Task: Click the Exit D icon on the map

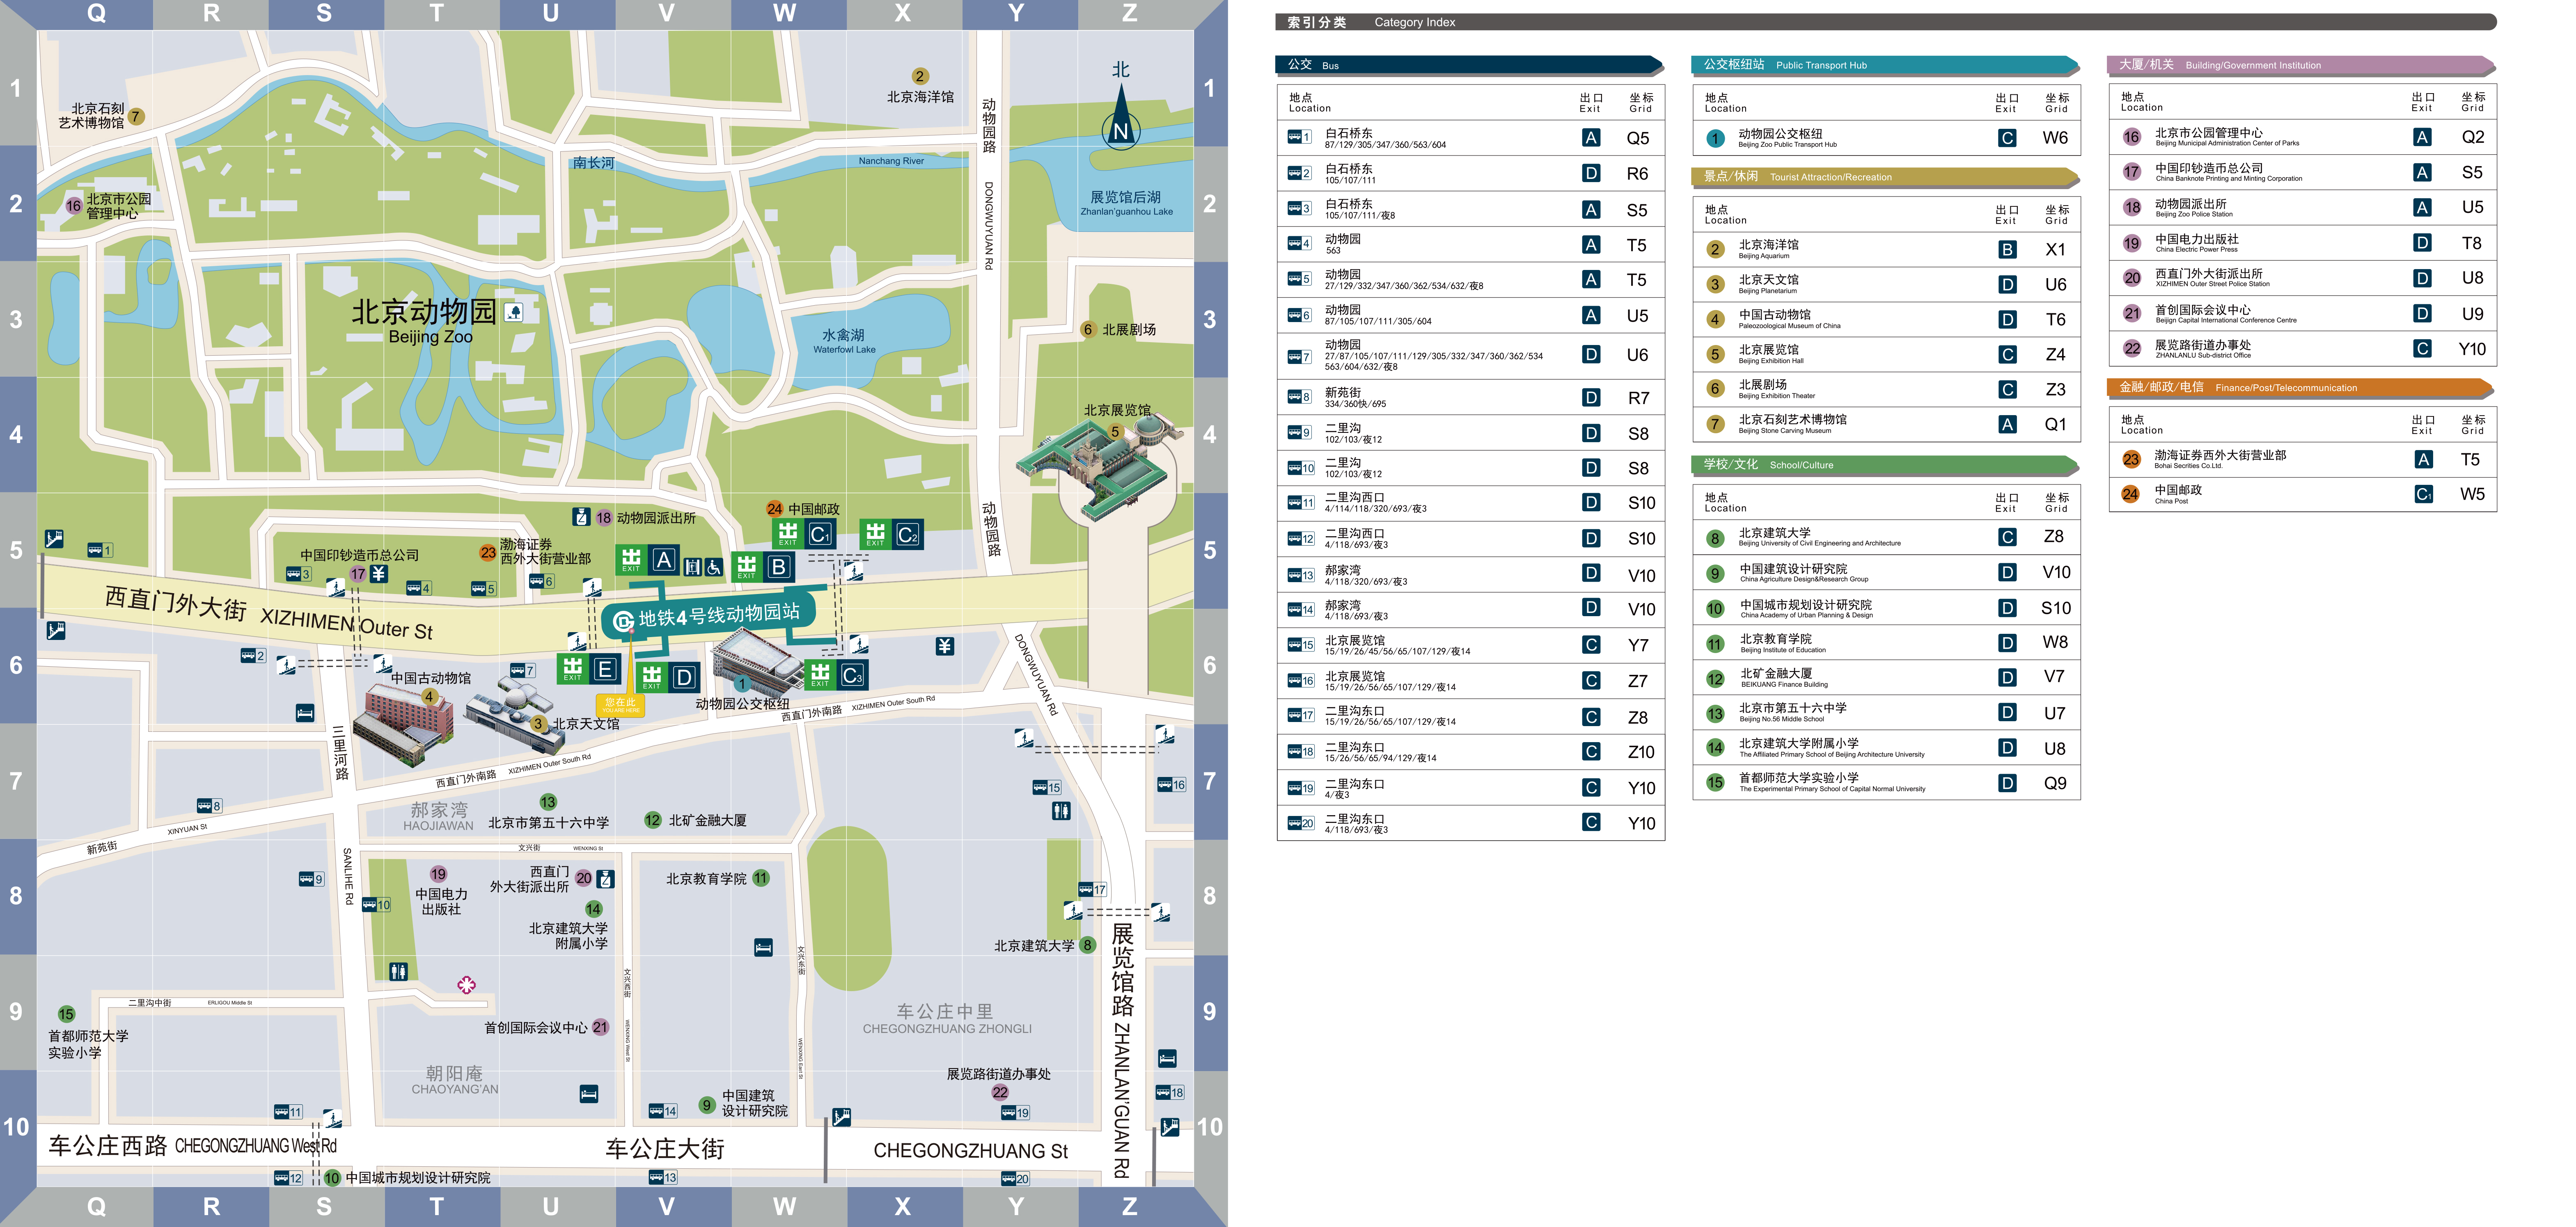Action: (668, 677)
